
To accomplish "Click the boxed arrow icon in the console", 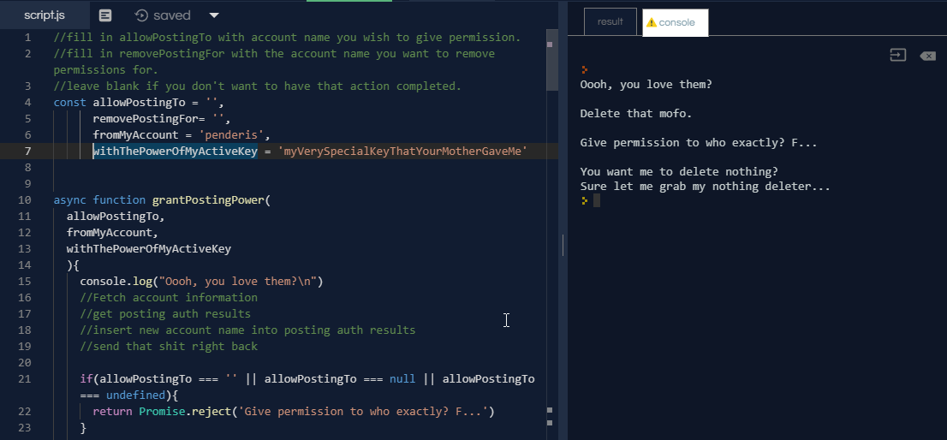I will [897, 56].
